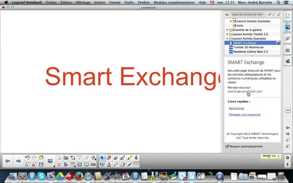Pick the Calligraphic pen tool
This screenshot has width=293, height=183.
(130, 164)
